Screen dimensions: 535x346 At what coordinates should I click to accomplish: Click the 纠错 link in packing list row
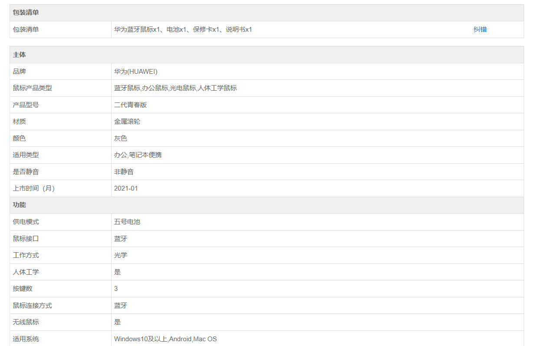[480, 30]
